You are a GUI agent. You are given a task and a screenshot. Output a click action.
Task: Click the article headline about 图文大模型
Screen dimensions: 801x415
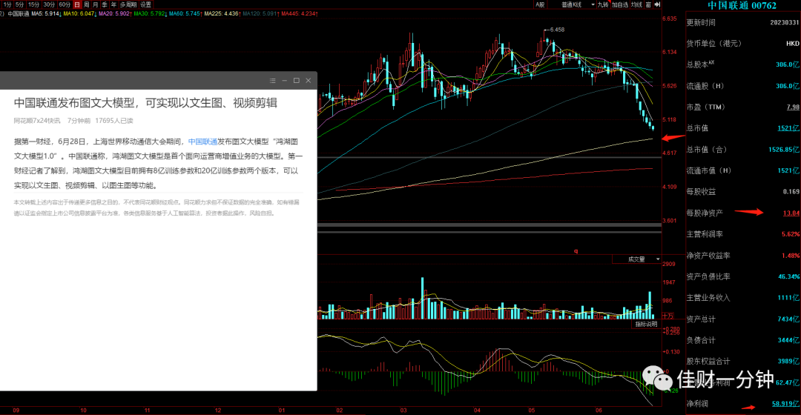click(145, 102)
